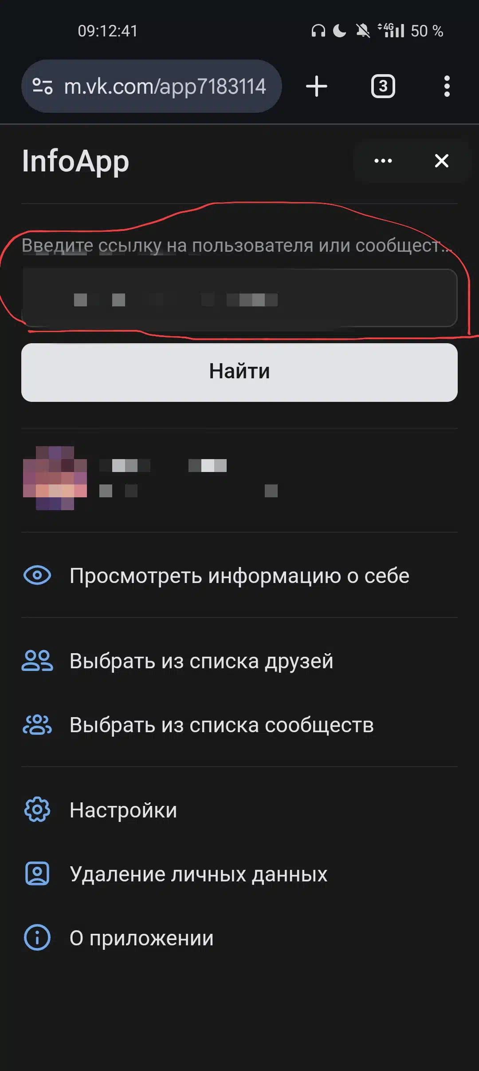This screenshot has height=1071, width=479.
Task: Tap the Настройки gear icon
Action: tap(37, 810)
